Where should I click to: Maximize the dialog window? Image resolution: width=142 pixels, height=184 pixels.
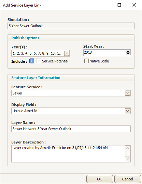[x=119, y=5]
